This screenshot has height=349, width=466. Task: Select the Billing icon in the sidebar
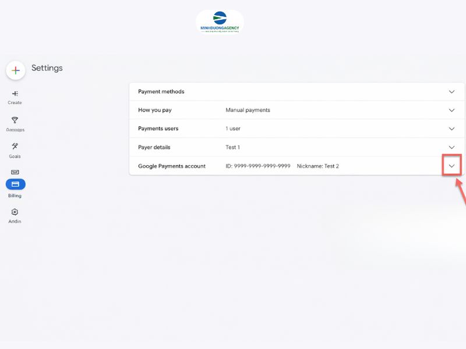tap(15, 184)
